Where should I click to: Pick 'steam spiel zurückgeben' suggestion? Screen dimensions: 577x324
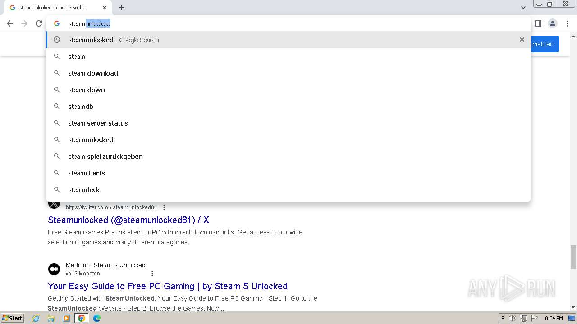pyautogui.click(x=288, y=156)
